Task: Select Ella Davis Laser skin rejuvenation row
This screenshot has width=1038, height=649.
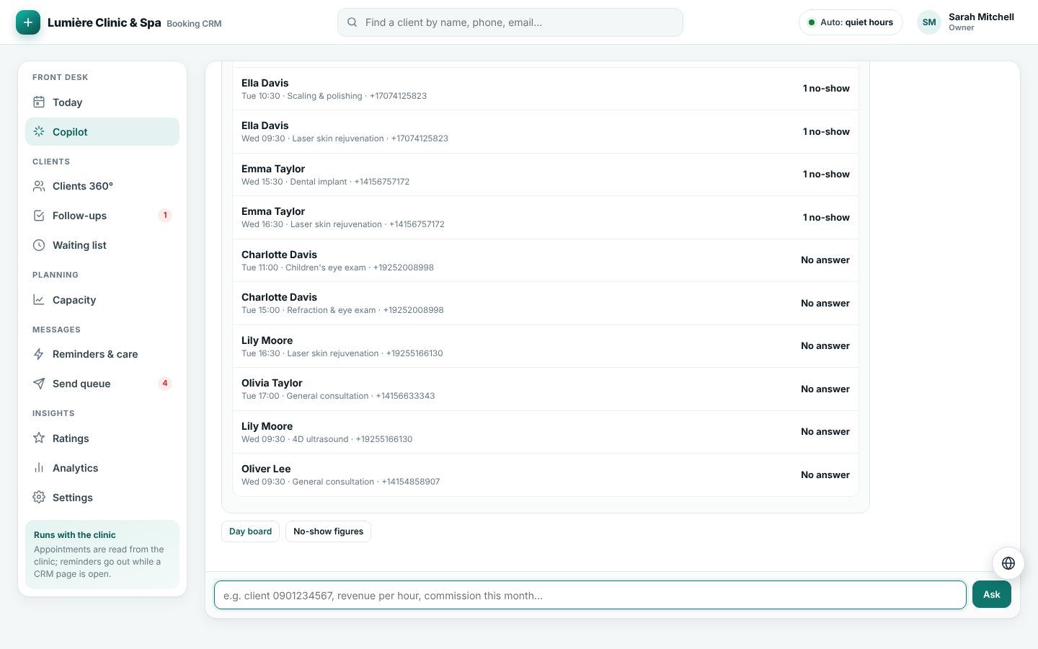Action: (x=546, y=132)
